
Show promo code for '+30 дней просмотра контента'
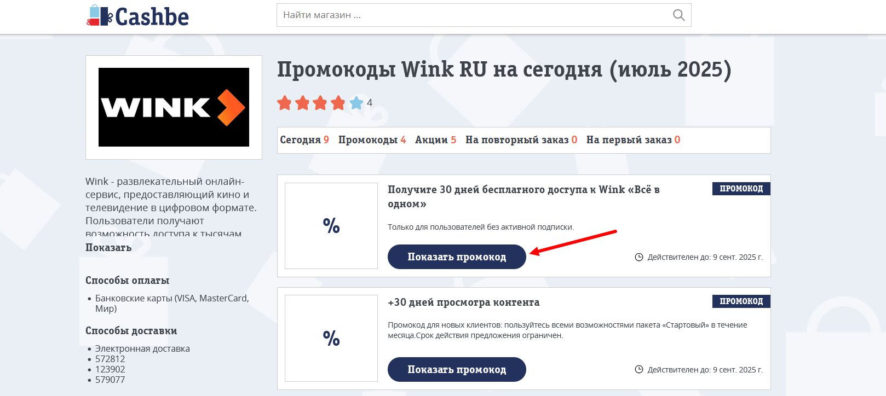pos(457,369)
